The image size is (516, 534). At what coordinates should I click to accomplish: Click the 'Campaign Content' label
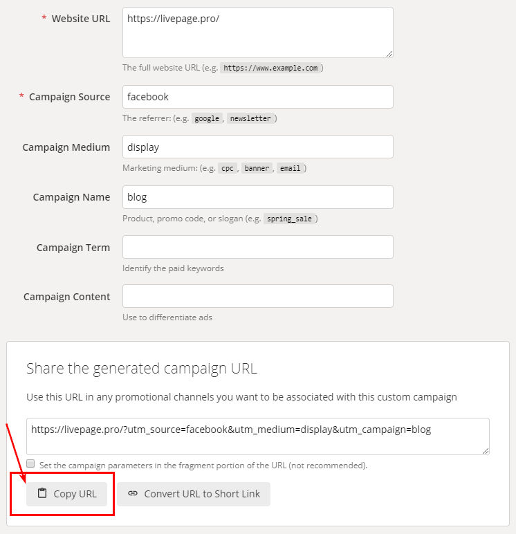pos(66,297)
